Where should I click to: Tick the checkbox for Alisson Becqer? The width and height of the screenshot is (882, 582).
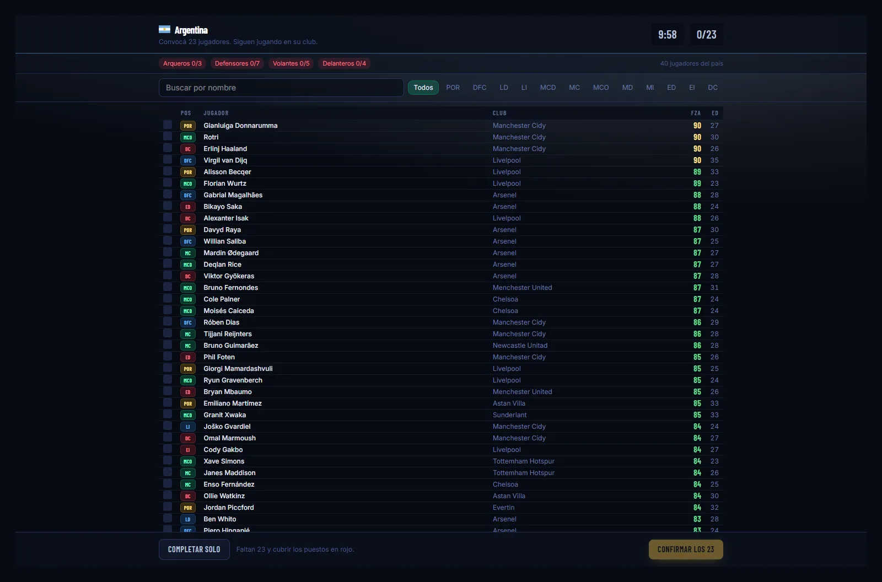(168, 171)
